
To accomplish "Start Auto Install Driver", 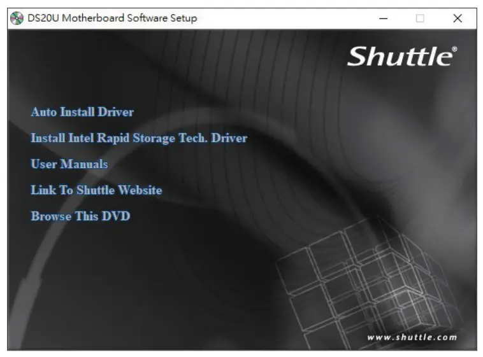I will 82,112.
